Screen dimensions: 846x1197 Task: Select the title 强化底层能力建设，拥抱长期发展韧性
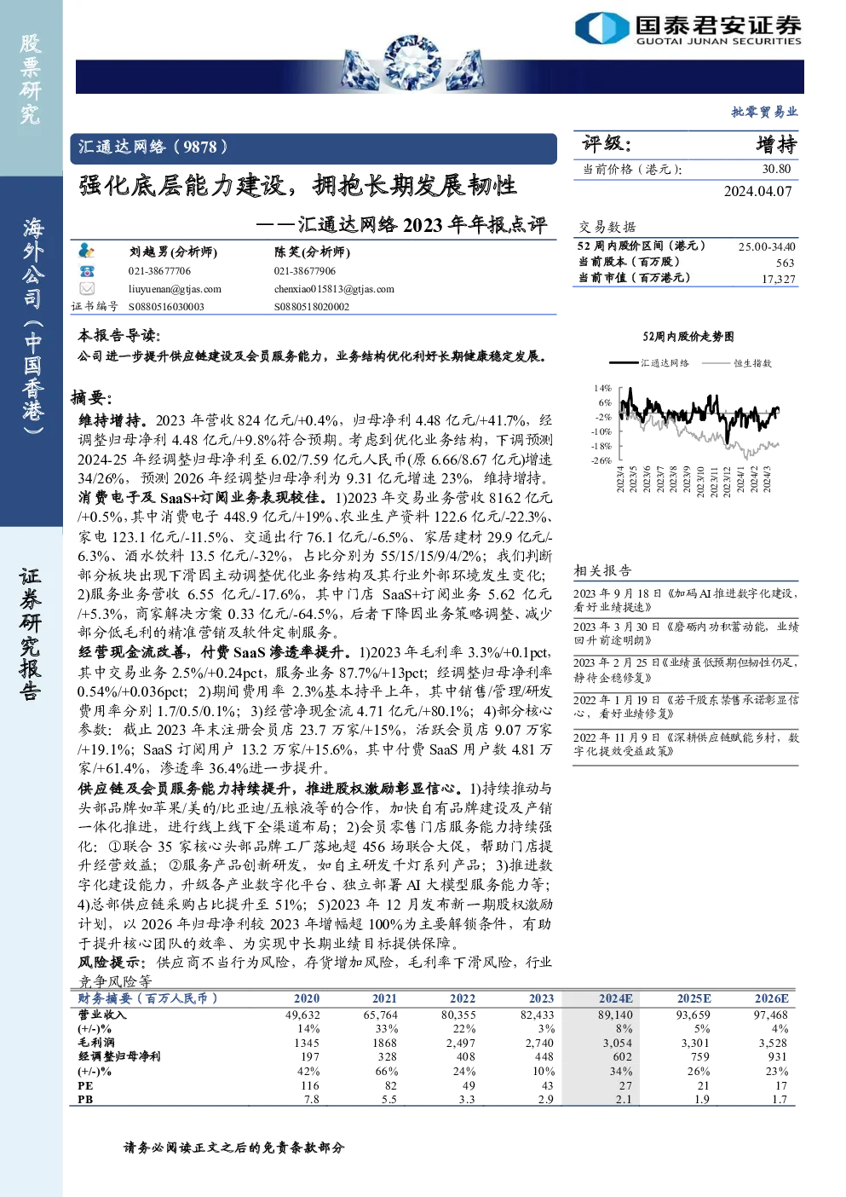click(297, 185)
